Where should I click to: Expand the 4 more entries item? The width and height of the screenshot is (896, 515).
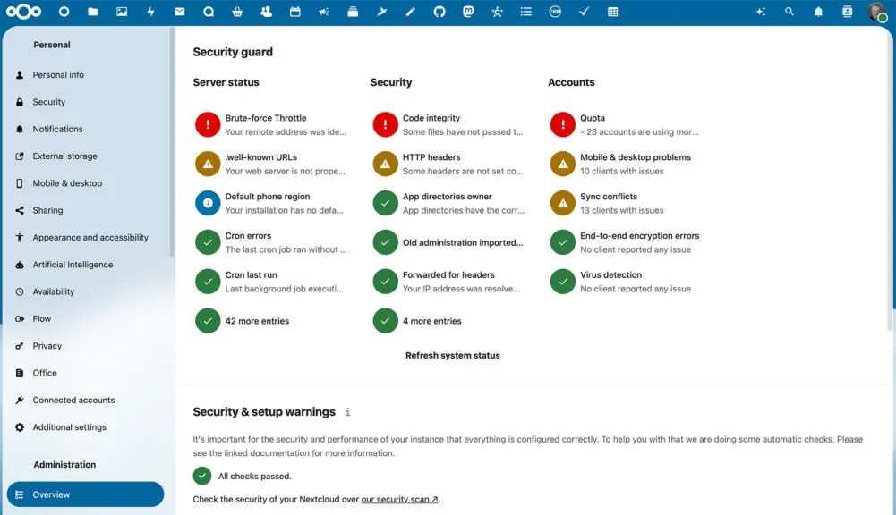point(431,321)
